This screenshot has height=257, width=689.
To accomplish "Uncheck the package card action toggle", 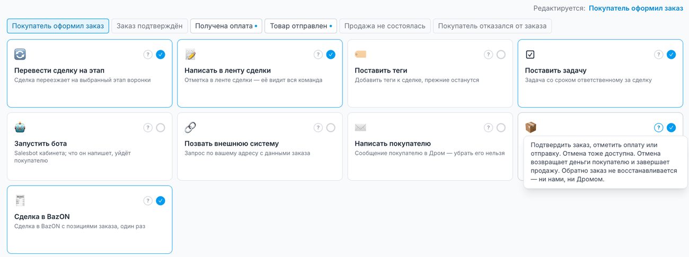I will (x=671, y=127).
